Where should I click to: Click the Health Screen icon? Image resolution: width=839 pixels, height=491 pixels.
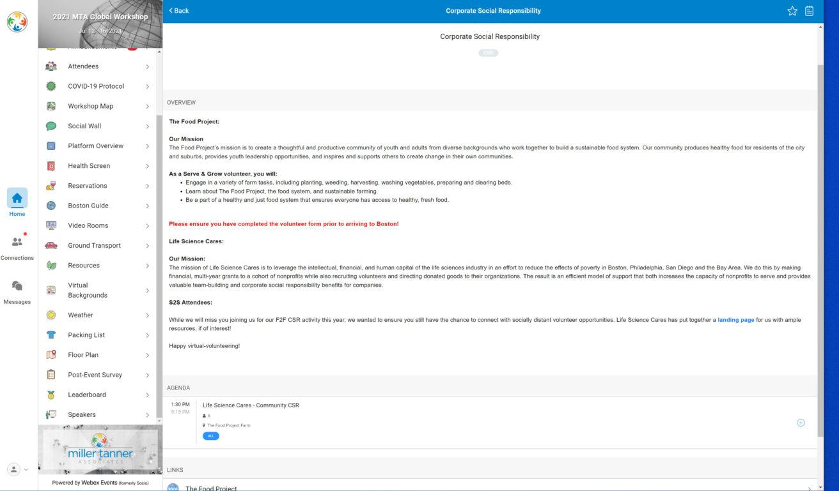coord(51,166)
